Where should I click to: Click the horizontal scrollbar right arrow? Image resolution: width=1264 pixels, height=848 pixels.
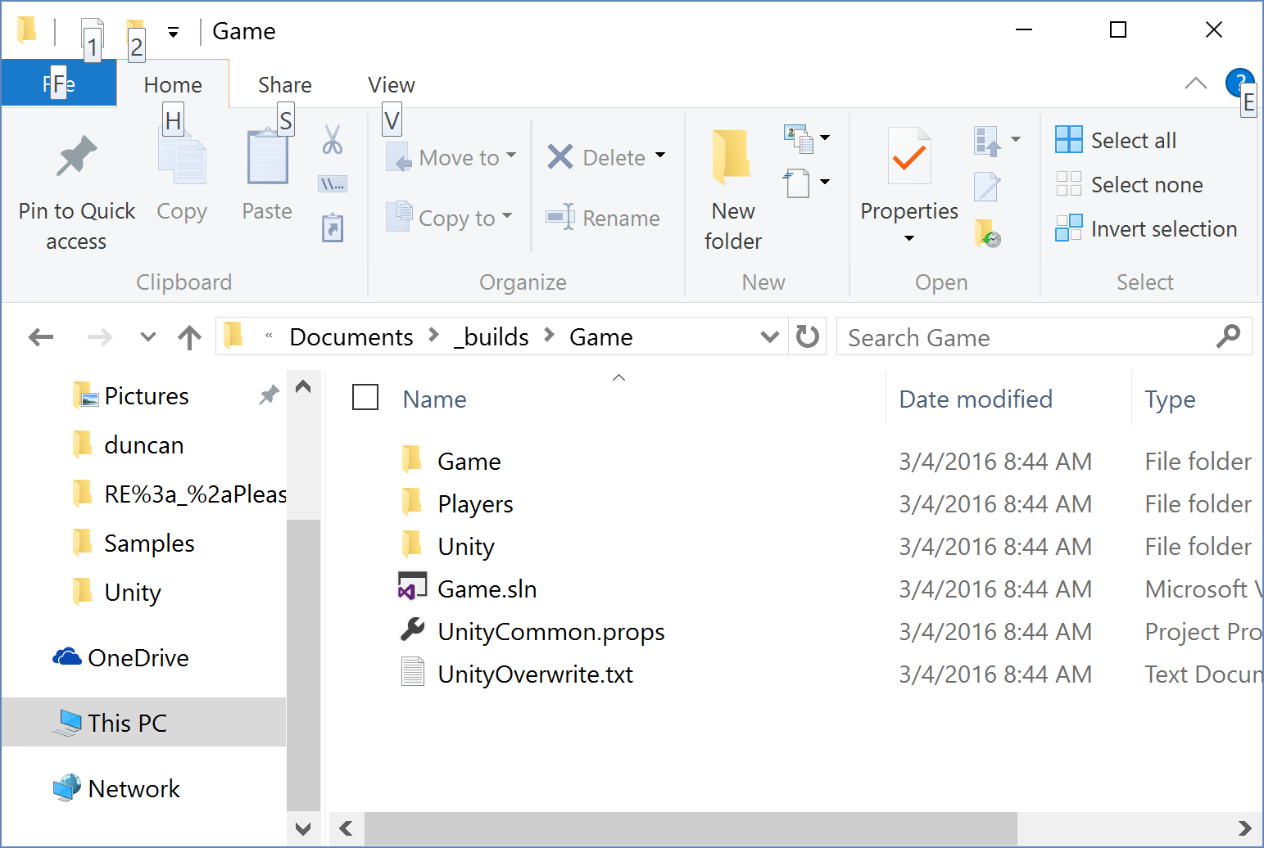[x=1244, y=828]
